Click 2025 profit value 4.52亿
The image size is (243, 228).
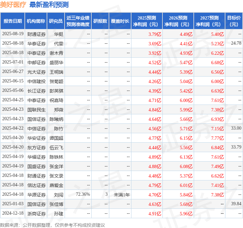pyautogui.click(x=155, y=63)
